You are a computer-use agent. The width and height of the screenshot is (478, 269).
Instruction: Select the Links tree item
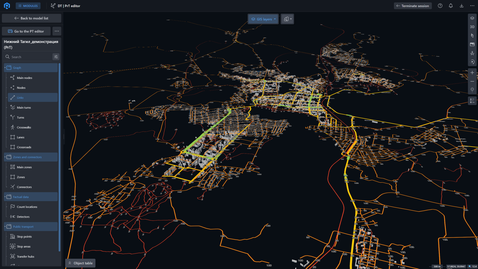point(33,97)
